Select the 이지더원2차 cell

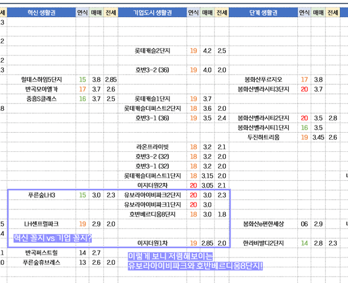pos(152,185)
